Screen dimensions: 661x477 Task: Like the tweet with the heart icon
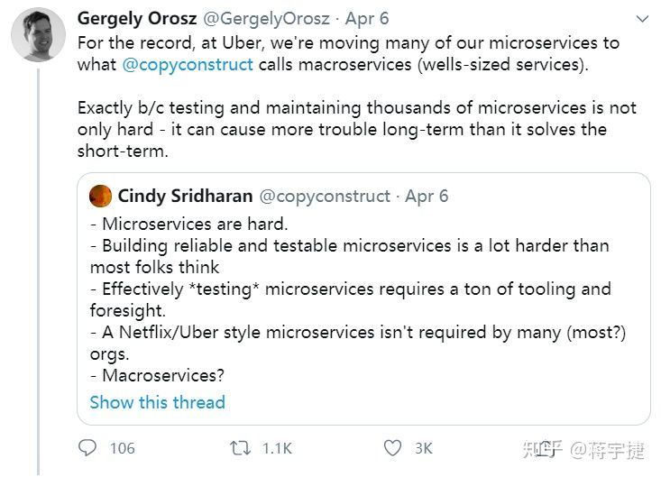[x=392, y=448]
